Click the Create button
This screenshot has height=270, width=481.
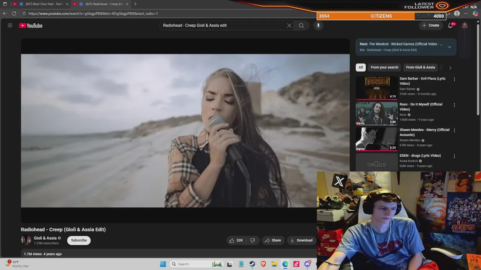(x=431, y=25)
